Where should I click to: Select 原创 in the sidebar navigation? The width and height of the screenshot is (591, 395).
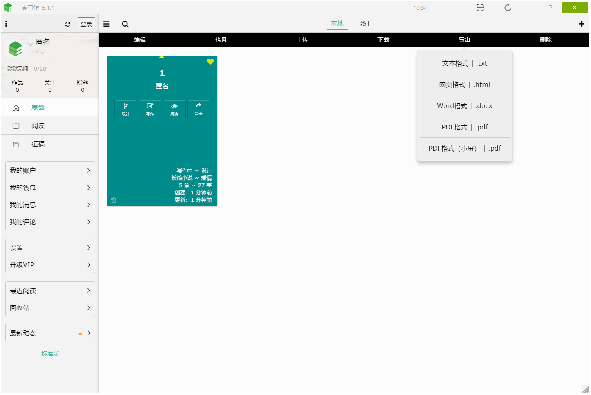pos(50,107)
